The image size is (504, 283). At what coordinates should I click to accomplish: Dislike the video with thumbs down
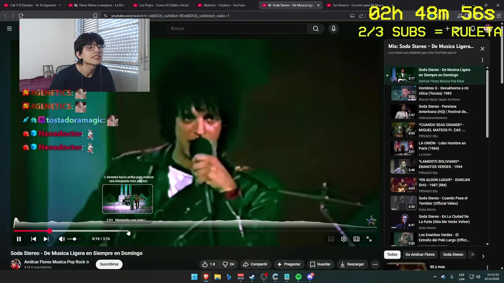click(228, 264)
